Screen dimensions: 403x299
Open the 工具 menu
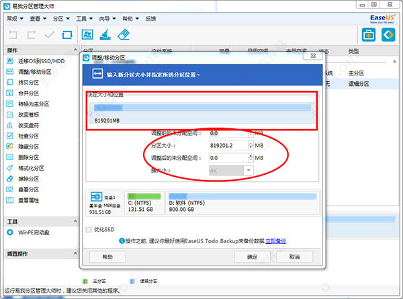point(85,19)
